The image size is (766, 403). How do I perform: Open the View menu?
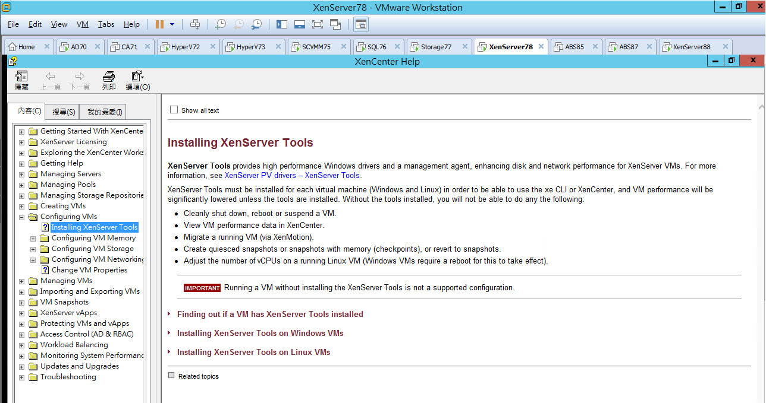(x=59, y=24)
